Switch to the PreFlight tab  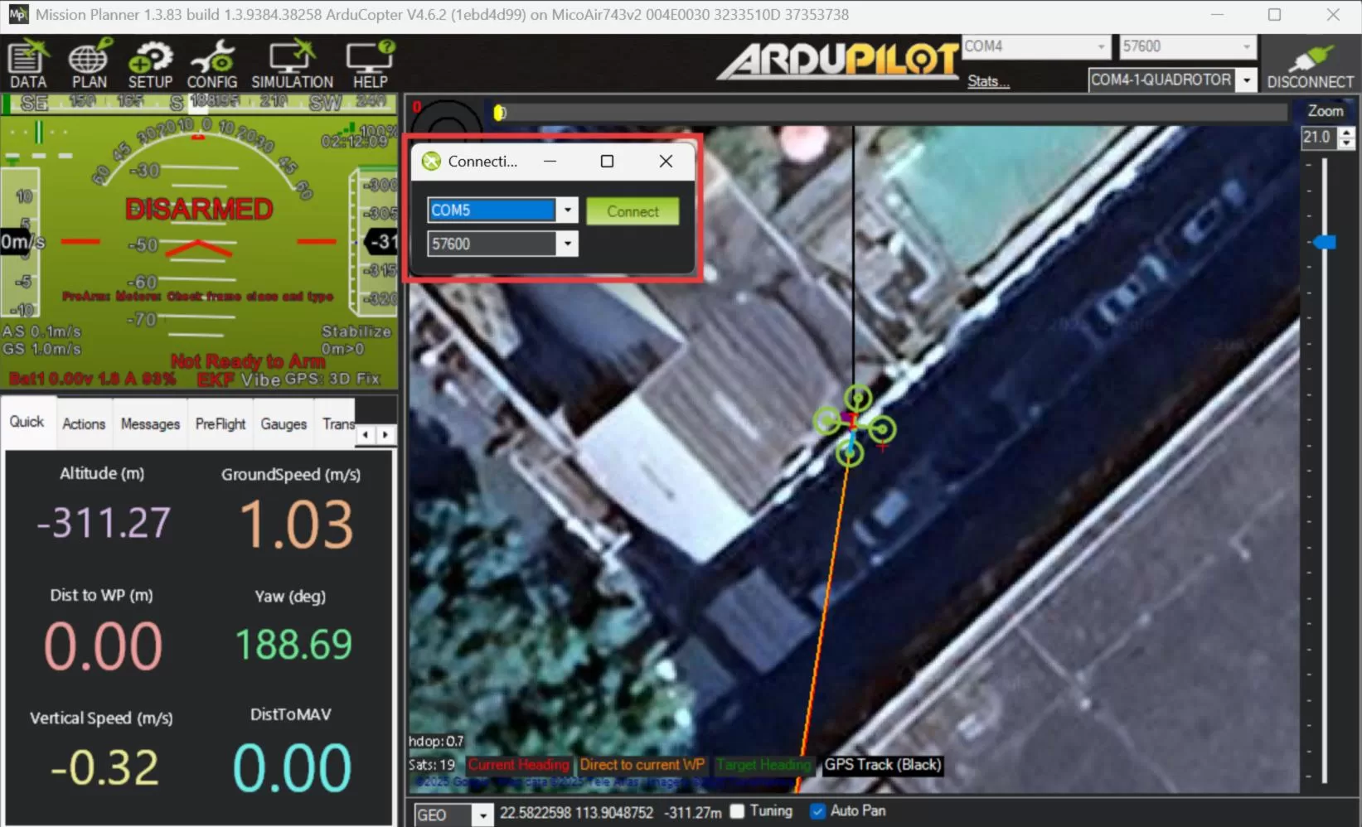pos(221,423)
